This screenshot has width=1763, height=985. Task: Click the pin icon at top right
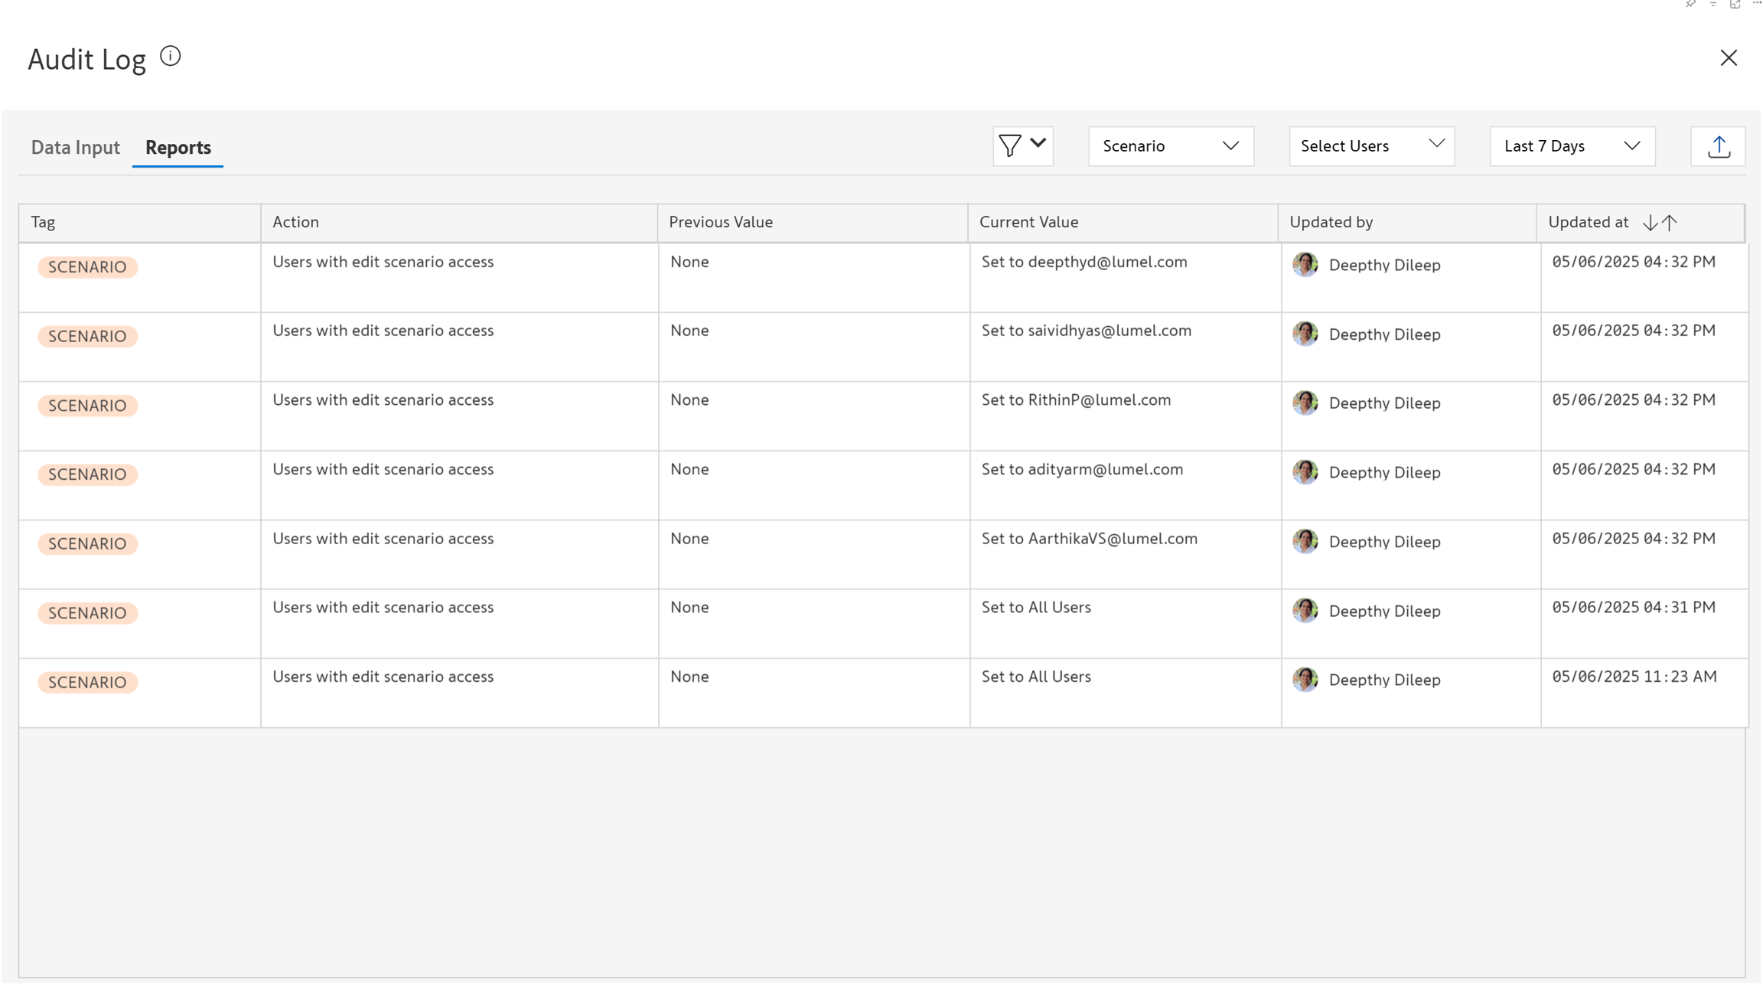pyautogui.click(x=1690, y=4)
